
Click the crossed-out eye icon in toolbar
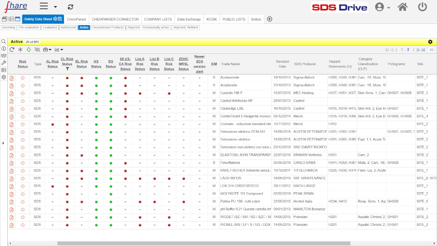point(38,49)
